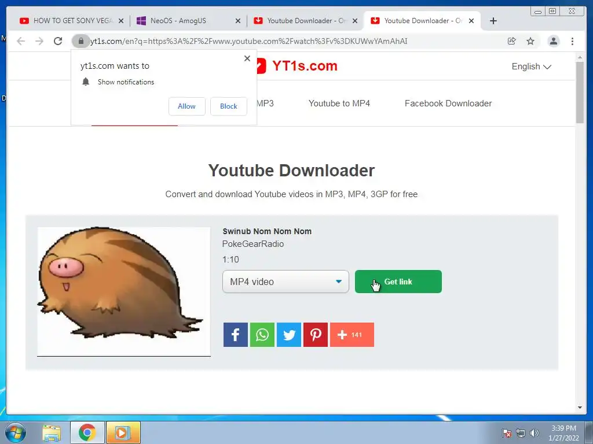Click the page scrollbar down arrow
The image size is (593, 444).
[580, 408]
